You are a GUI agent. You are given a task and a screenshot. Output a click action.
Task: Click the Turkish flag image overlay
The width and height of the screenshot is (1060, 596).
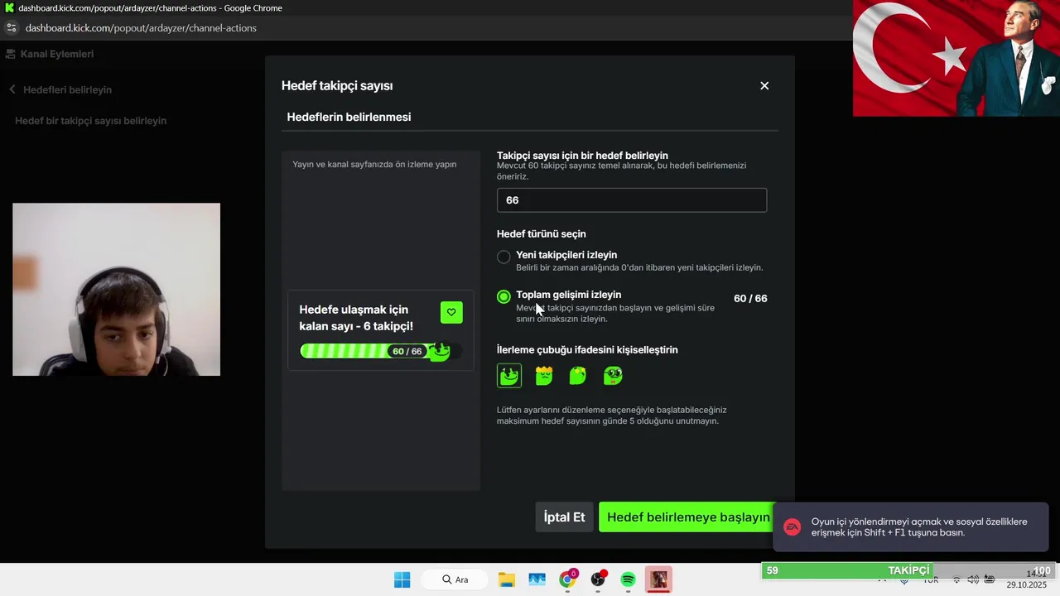[956, 58]
